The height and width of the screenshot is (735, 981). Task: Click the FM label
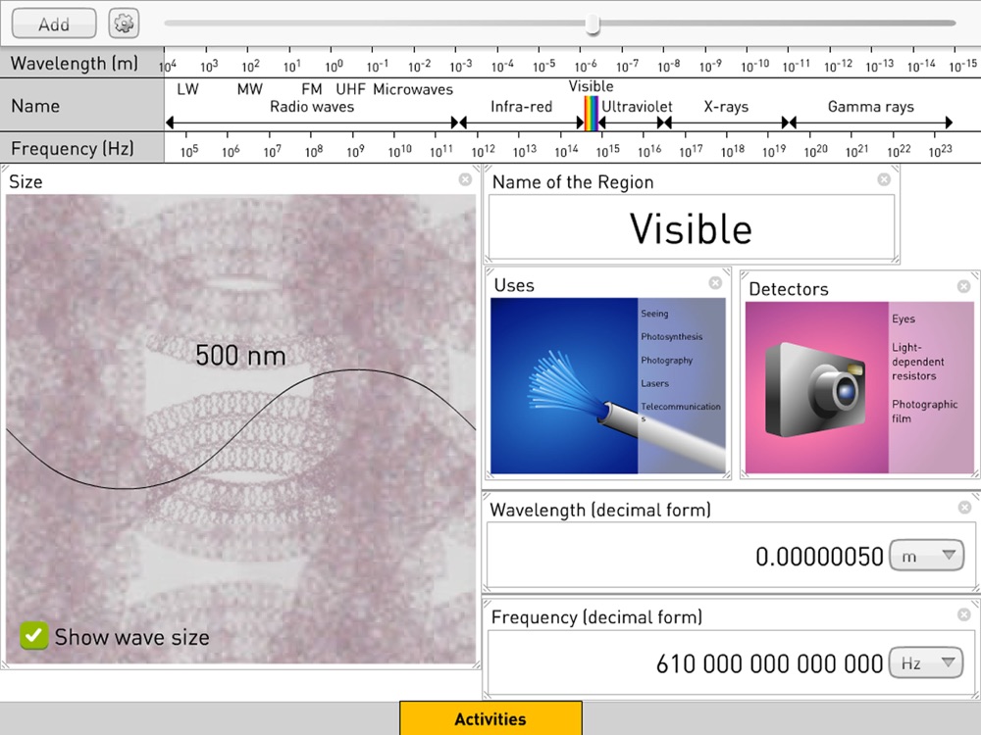coord(312,89)
